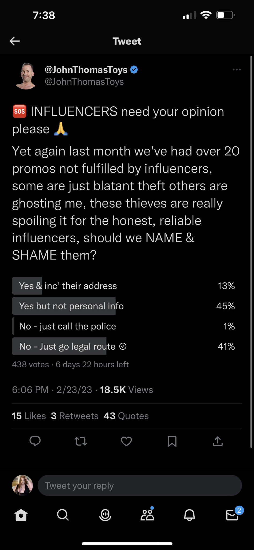
Task: Like the tweet with heart icon
Action: click(126, 441)
